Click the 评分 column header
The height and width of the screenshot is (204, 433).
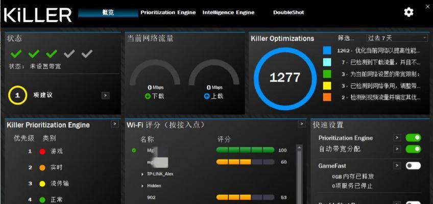[x=224, y=139]
